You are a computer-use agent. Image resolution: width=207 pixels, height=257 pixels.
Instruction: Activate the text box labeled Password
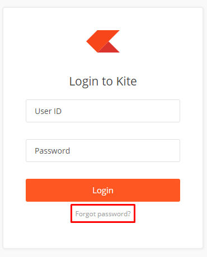pyautogui.click(x=103, y=150)
